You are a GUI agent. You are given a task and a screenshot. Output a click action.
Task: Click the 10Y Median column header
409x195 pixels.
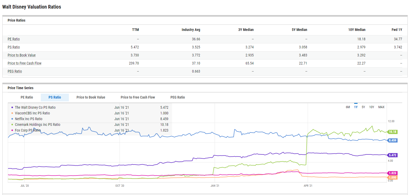coord(357,30)
